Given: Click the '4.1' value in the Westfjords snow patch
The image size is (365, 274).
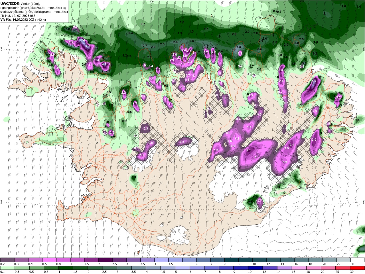Looking at the screenshot, I should coord(104,65).
